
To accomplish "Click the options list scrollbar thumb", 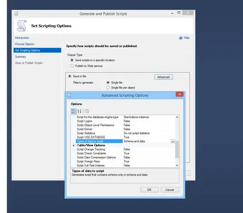I will [177, 149].
